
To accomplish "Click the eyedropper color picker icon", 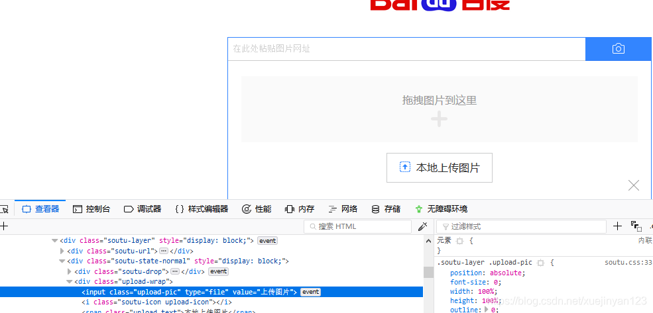I will pos(423,226).
